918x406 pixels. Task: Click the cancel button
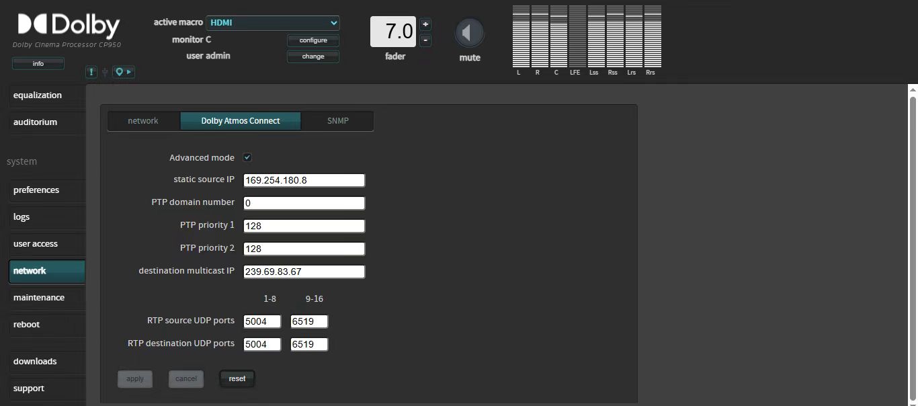[186, 379]
